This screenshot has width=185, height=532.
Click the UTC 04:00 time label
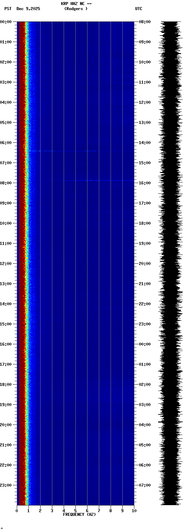145,425
